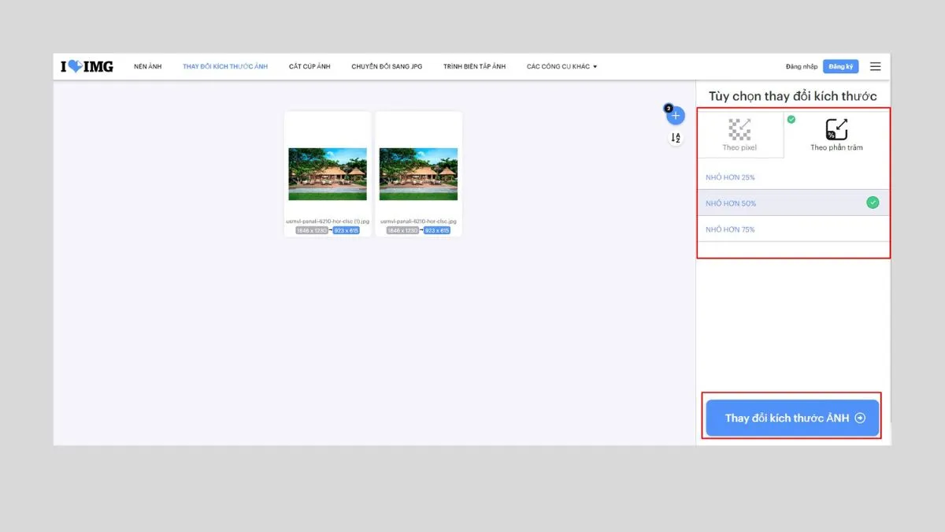Choose the NHỎ HƠN 75% option
Image resolution: width=945 pixels, height=532 pixels.
730,229
